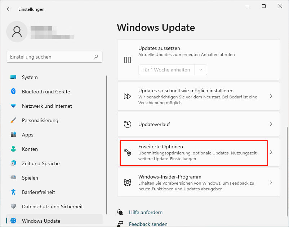The height and width of the screenshot is (227, 289).
Task: Minimize the Einstellungen window
Action: pos(247,6)
